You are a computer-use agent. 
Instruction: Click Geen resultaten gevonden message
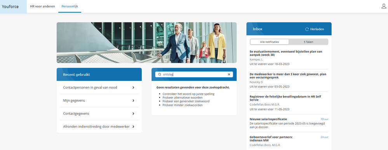coord(193,87)
